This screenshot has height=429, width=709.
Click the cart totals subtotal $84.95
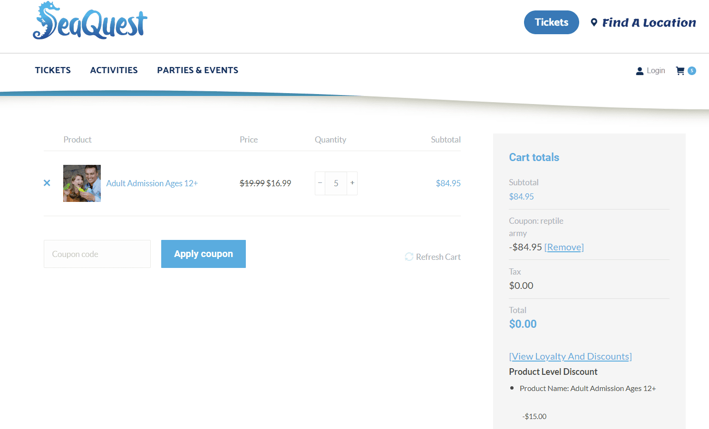[521, 197]
